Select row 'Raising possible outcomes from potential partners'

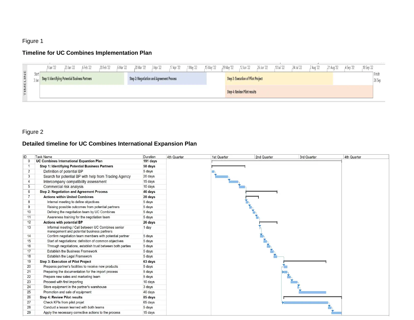point(95,207)
